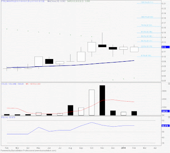Click the August black volume bar
The width and height of the screenshot is (170, 153).
[71, 110]
